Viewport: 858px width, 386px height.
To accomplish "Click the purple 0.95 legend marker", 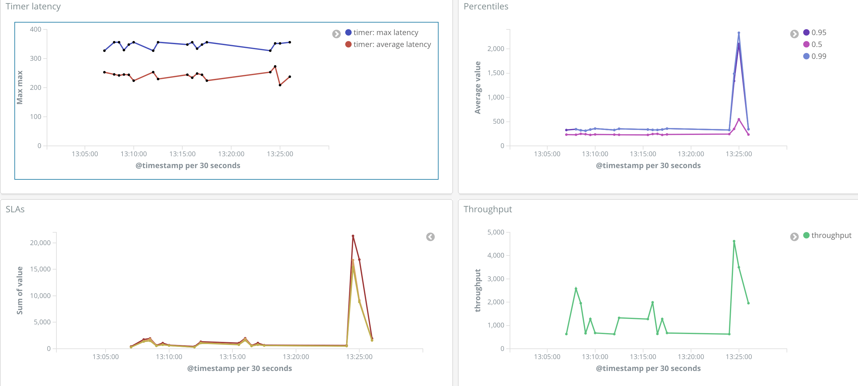I will pyautogui.click(x=806, y=32).
